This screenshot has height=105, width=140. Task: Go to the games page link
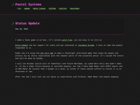tap(27, 9)
